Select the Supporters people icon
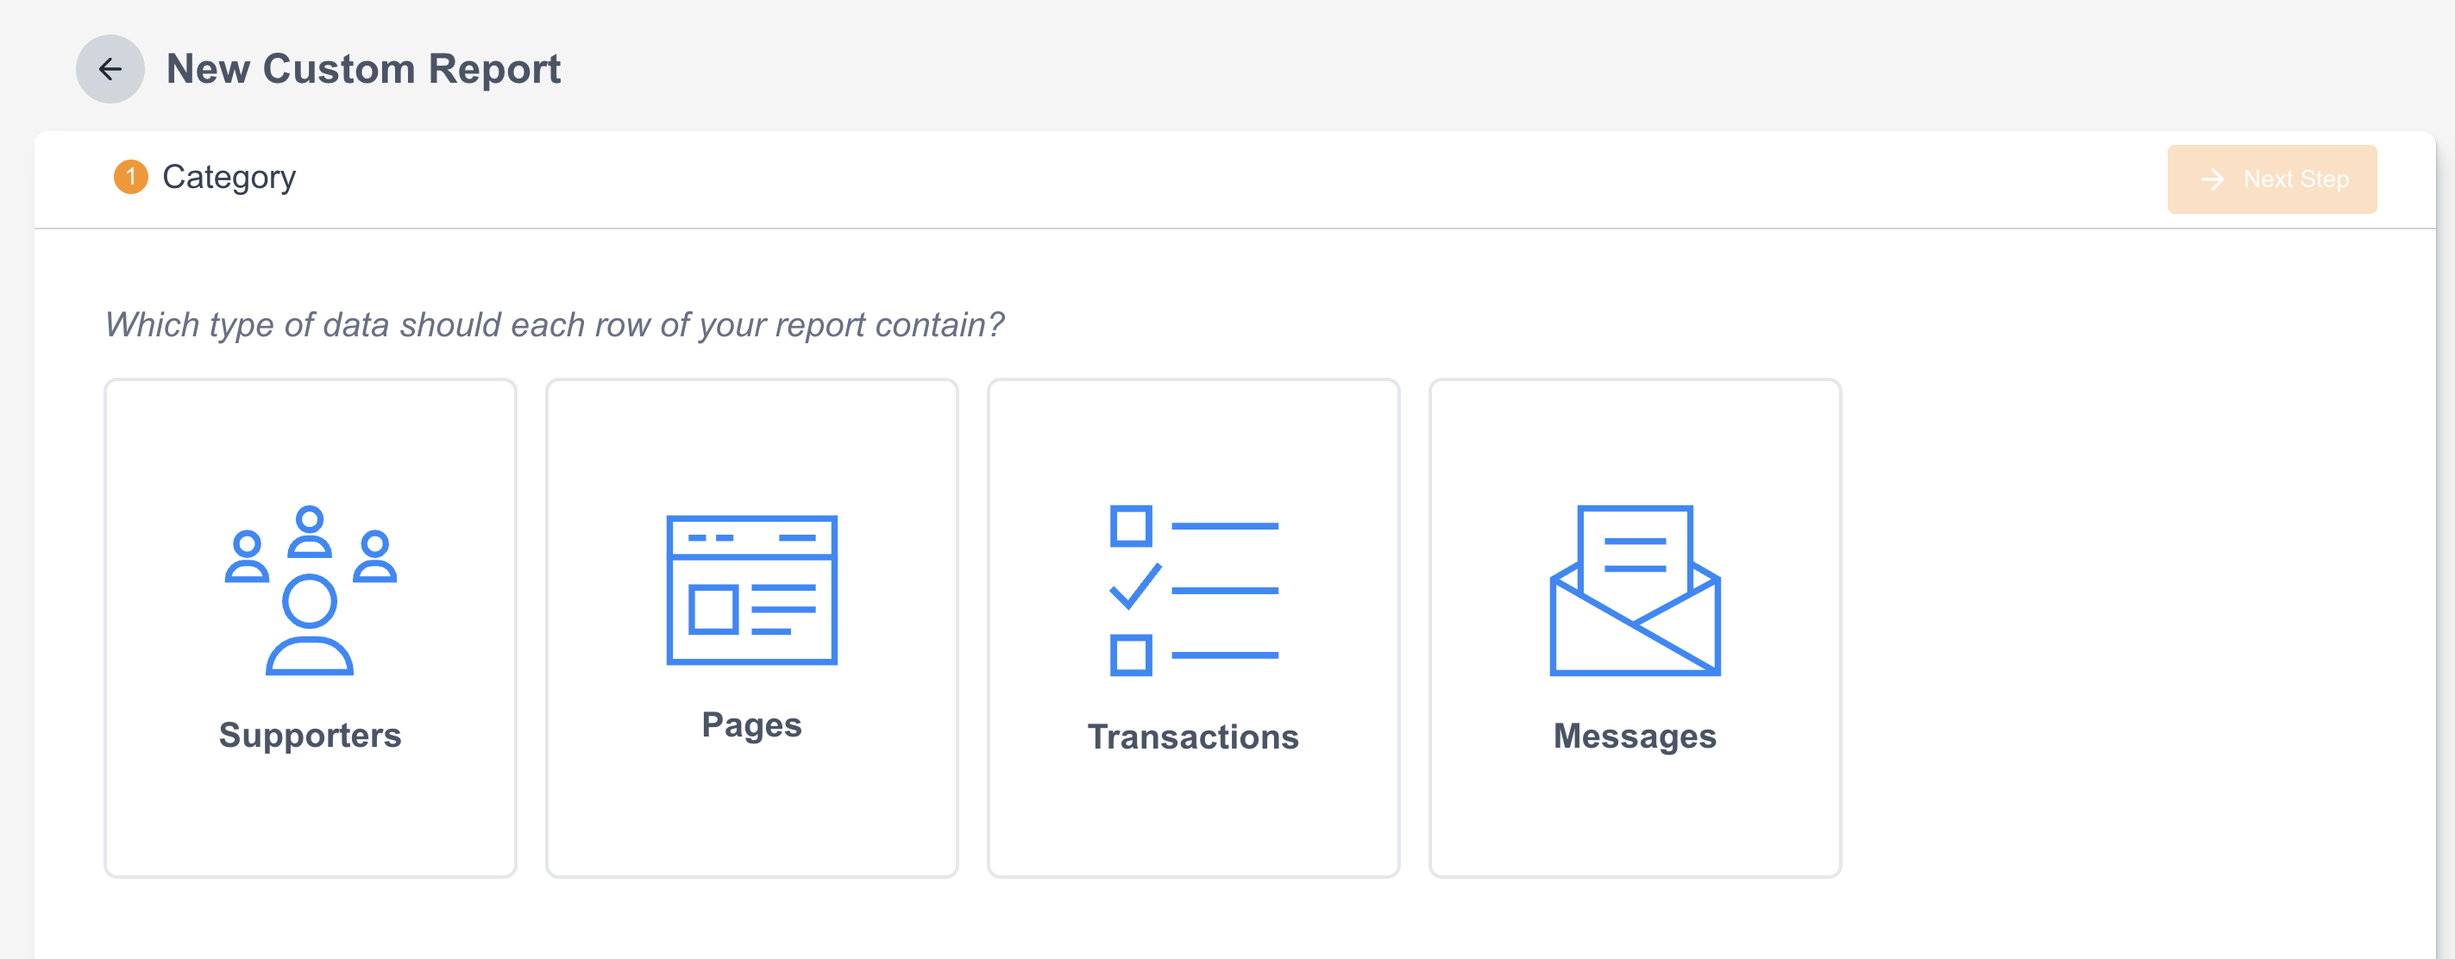Screen dimensions: 2455x959 [x=310, y=590]
